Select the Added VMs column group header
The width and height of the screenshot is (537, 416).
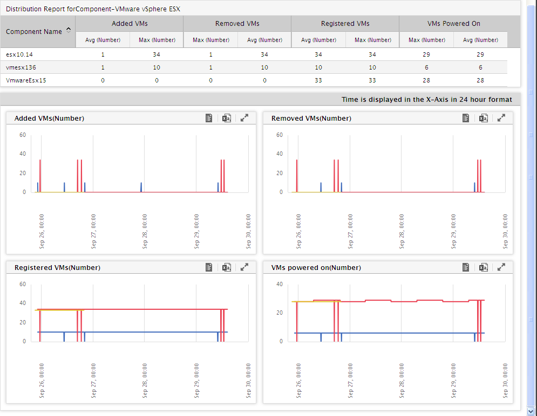coord(130,24)
